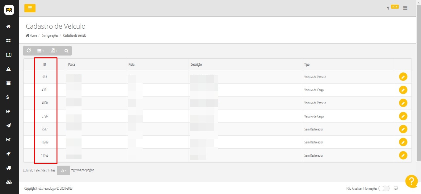Open the map icon in sidebar
Screen dimensions: 421x194
[9, 55]
